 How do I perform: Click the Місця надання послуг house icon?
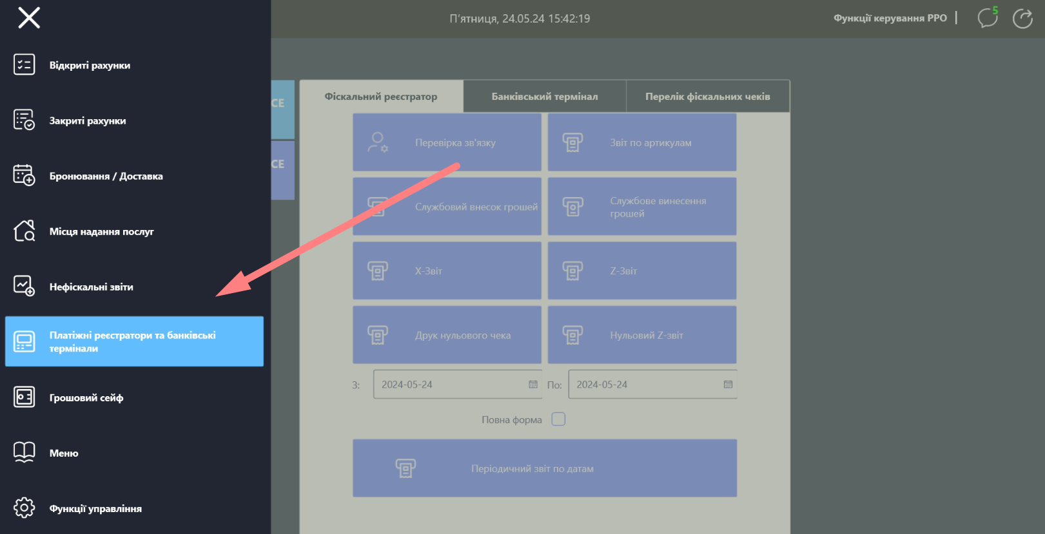pos(24,231)
